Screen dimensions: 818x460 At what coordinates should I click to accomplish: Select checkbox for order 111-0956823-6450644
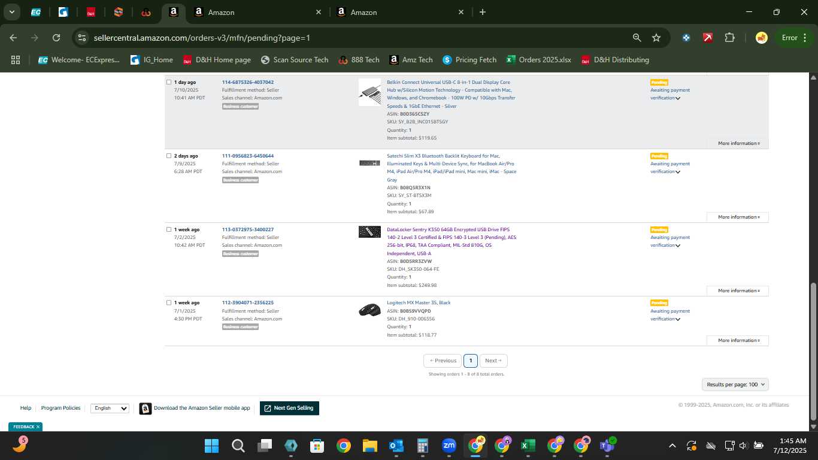click(x=169, y=156)
